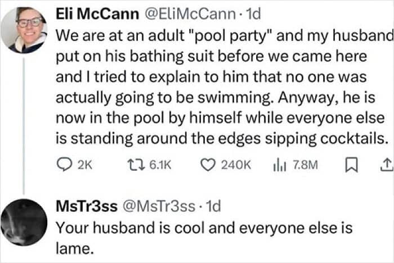This screenshot has width=394, height=263.
Task: Click the 240K likes count
Action: [x=236, y=165]
